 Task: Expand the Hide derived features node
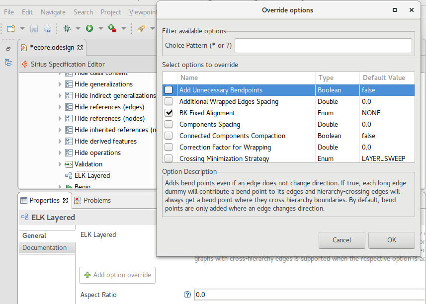60,141
